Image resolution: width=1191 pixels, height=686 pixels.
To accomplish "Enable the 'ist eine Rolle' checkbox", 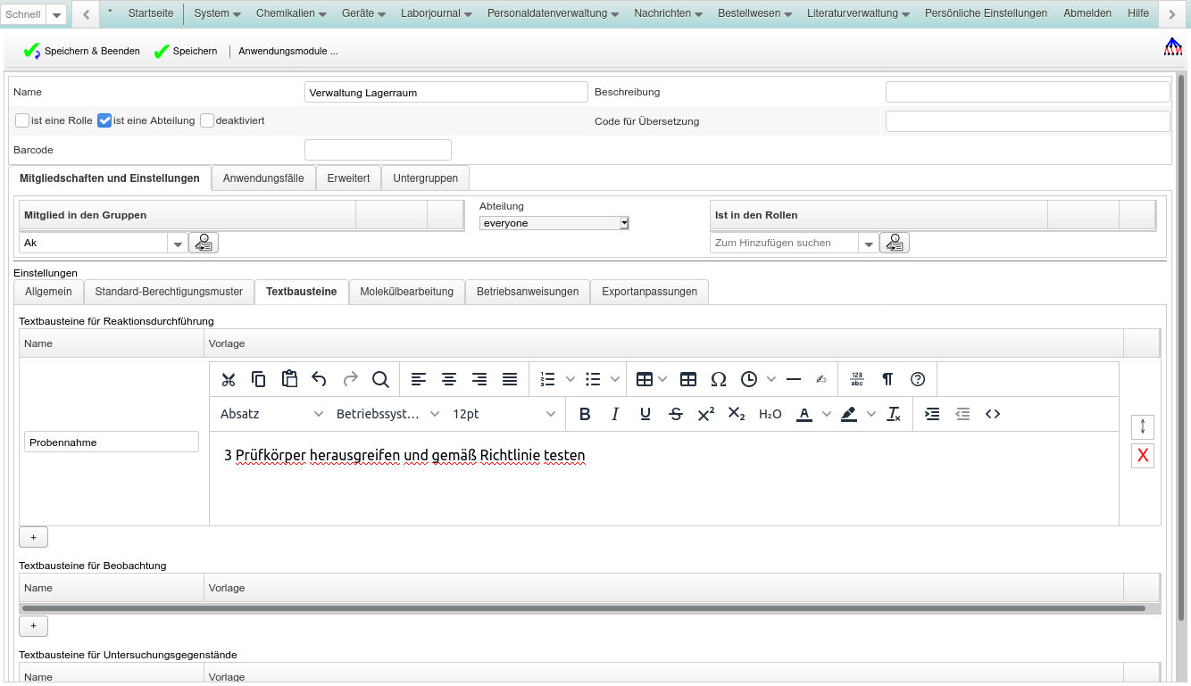I will coord(22,120).
